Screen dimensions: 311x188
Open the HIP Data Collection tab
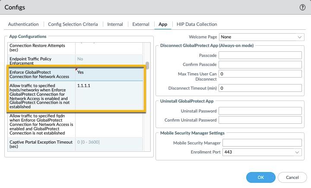(197, 24)
